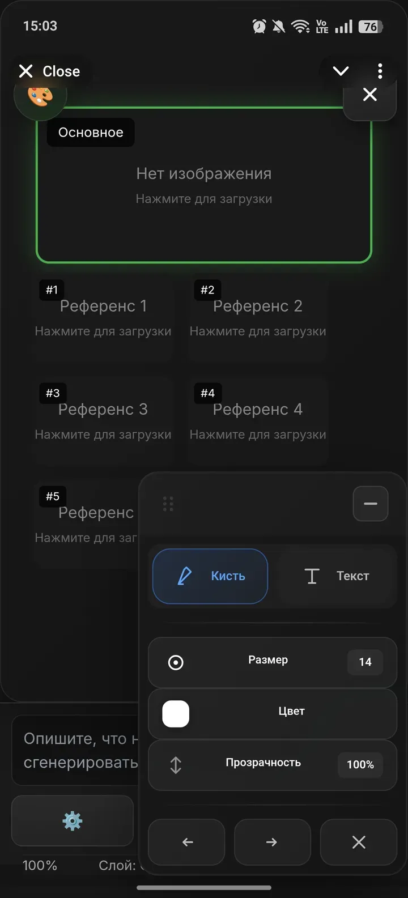The width and height of the screenshot is (408, 898).
Task: Select the Текст text tool
Action: (337, 576)
